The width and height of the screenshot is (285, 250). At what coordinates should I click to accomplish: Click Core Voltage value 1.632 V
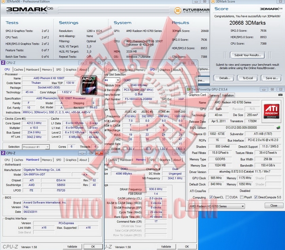67,92
